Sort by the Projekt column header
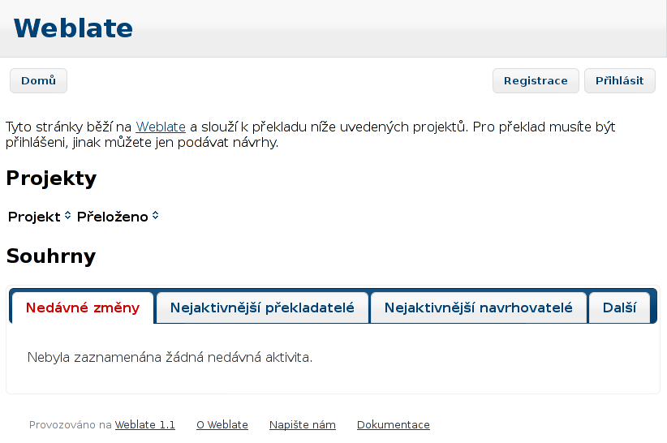Screen dimensions: 667x443 pos(34,217)
